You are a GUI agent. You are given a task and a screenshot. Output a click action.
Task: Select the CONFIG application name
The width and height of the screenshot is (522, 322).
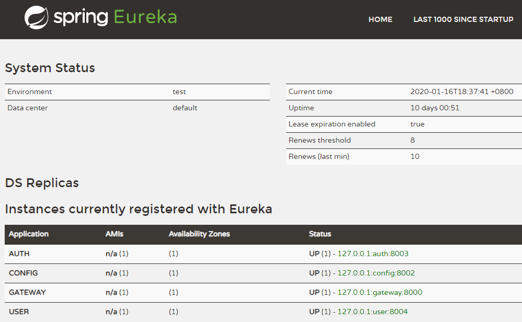point(23,273)
